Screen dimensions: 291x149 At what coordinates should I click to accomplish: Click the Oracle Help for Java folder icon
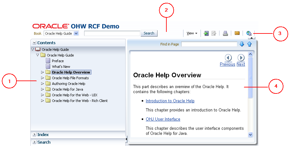[48, 89]
